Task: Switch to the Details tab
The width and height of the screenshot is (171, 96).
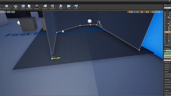Action: [168, 48]
